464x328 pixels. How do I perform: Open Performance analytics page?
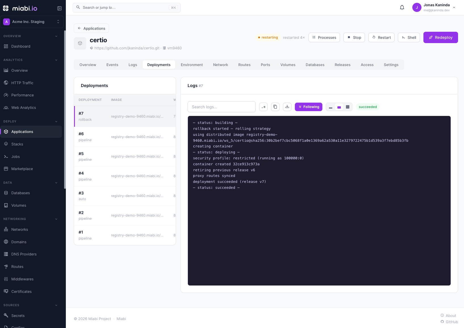31,95
